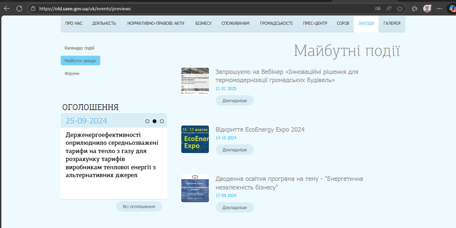
Task: Click the announcement date 25-09-2024
Action: pyautogui.click(x=86, y=121)
